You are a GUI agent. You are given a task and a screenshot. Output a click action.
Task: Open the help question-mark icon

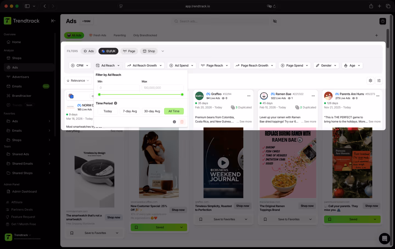click(x=383, y=21)
